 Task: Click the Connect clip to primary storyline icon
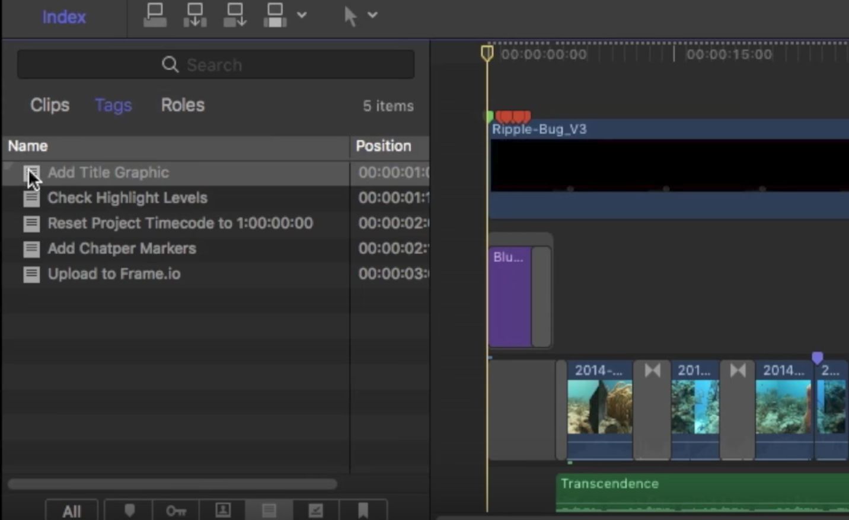[x=155, y=15]
